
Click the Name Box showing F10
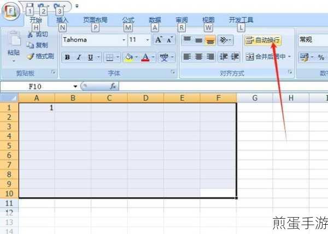[x=36, y=86]
